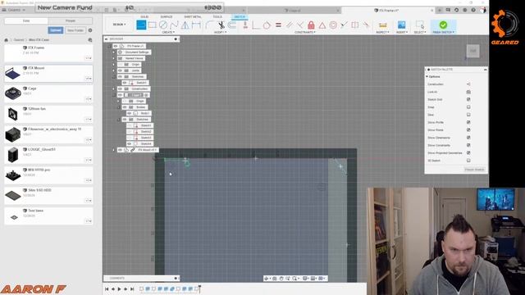Toggle Sketch Grid checkbox

tap(468, 99)
